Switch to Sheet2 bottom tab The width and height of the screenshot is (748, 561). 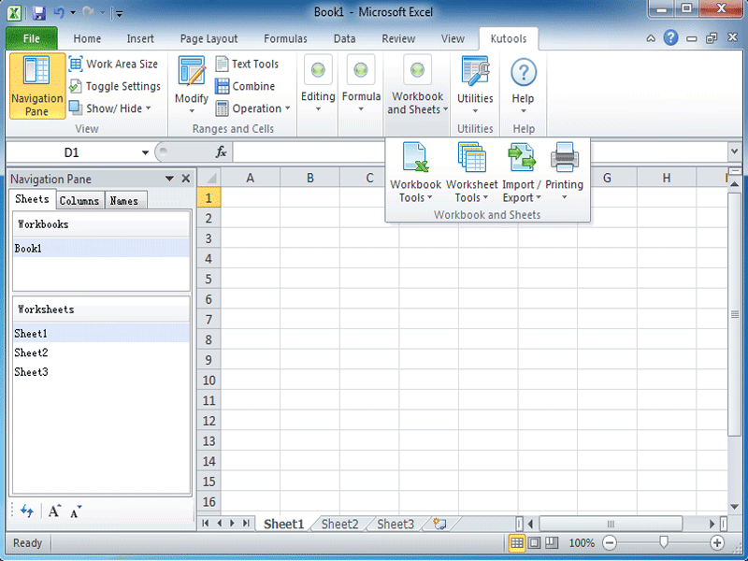pyautogui.click(x=339, y=524)
